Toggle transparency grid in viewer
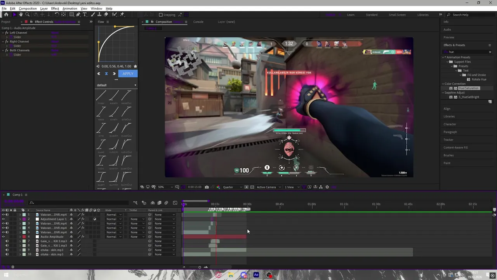The height and width of the screenshot is (280, 497). (x=252, y=187)
